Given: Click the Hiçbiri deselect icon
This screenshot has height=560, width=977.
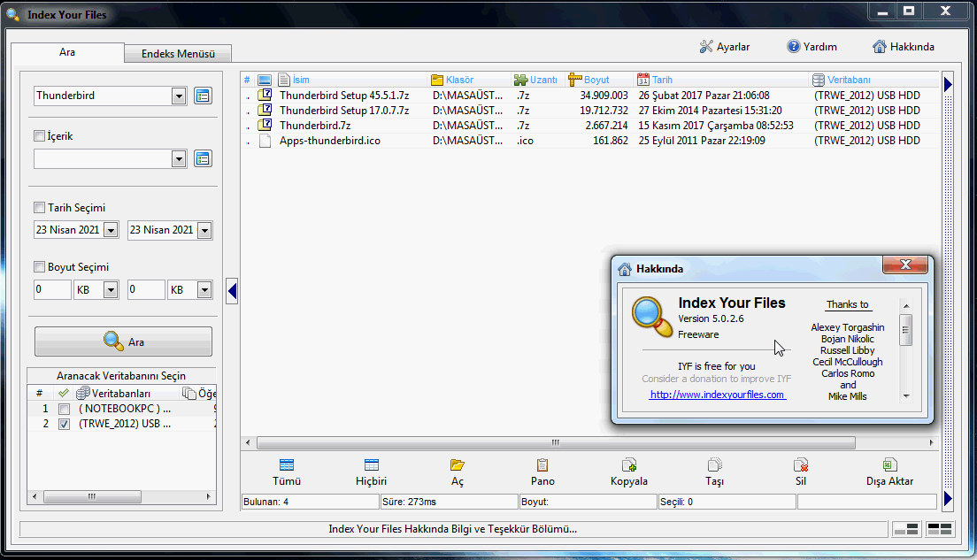Looking at the screenshot, I should (372, 464).
